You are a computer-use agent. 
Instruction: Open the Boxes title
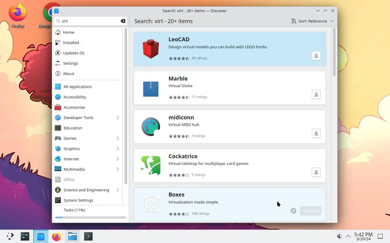coord(176,194)
